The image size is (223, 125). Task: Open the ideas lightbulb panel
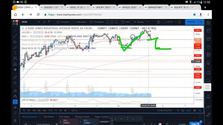point(208,63)
